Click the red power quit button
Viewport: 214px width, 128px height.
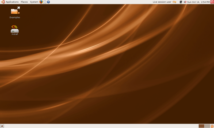212,2
